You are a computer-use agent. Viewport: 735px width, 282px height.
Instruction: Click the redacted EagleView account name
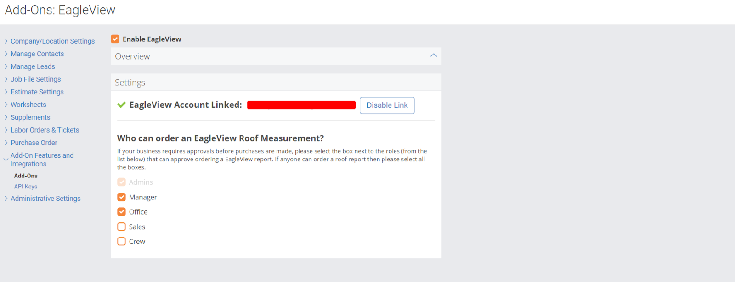click(x=301, y=105)
